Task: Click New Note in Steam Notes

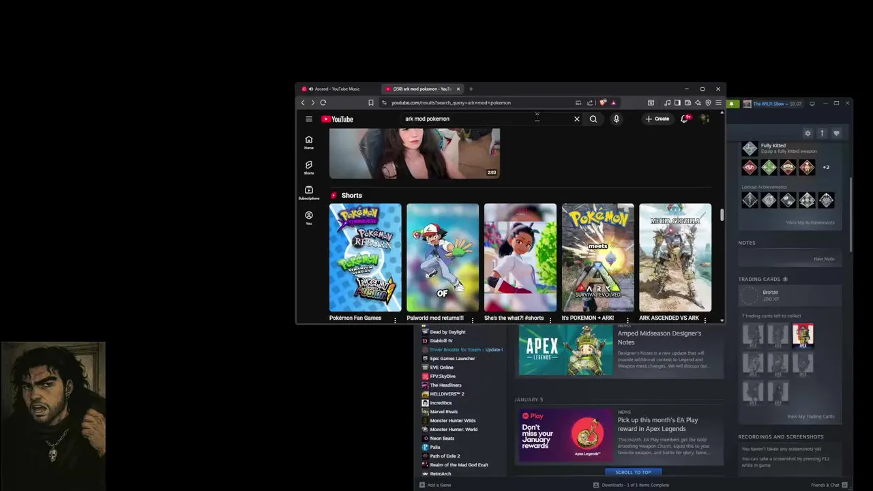Action: pyautogui.click(x=824, y=259)
